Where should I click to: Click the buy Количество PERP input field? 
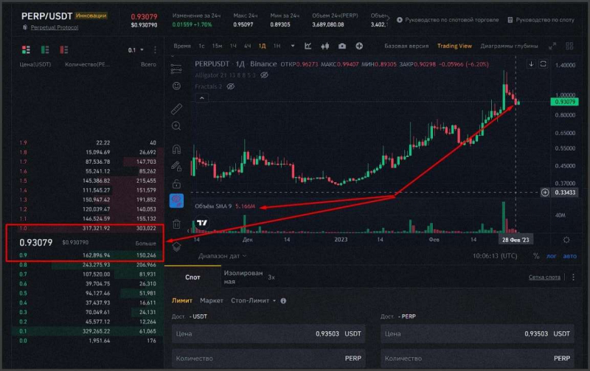click(268, 358)
